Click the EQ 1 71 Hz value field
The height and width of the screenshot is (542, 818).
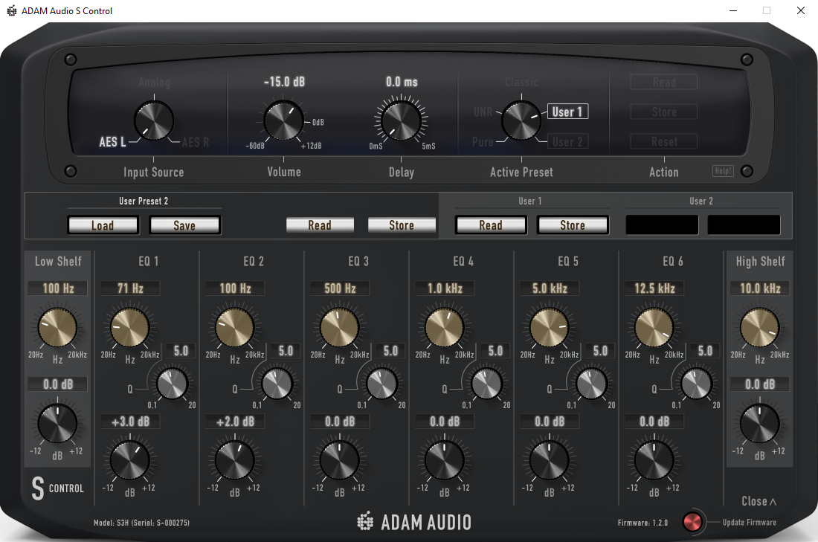130,288
